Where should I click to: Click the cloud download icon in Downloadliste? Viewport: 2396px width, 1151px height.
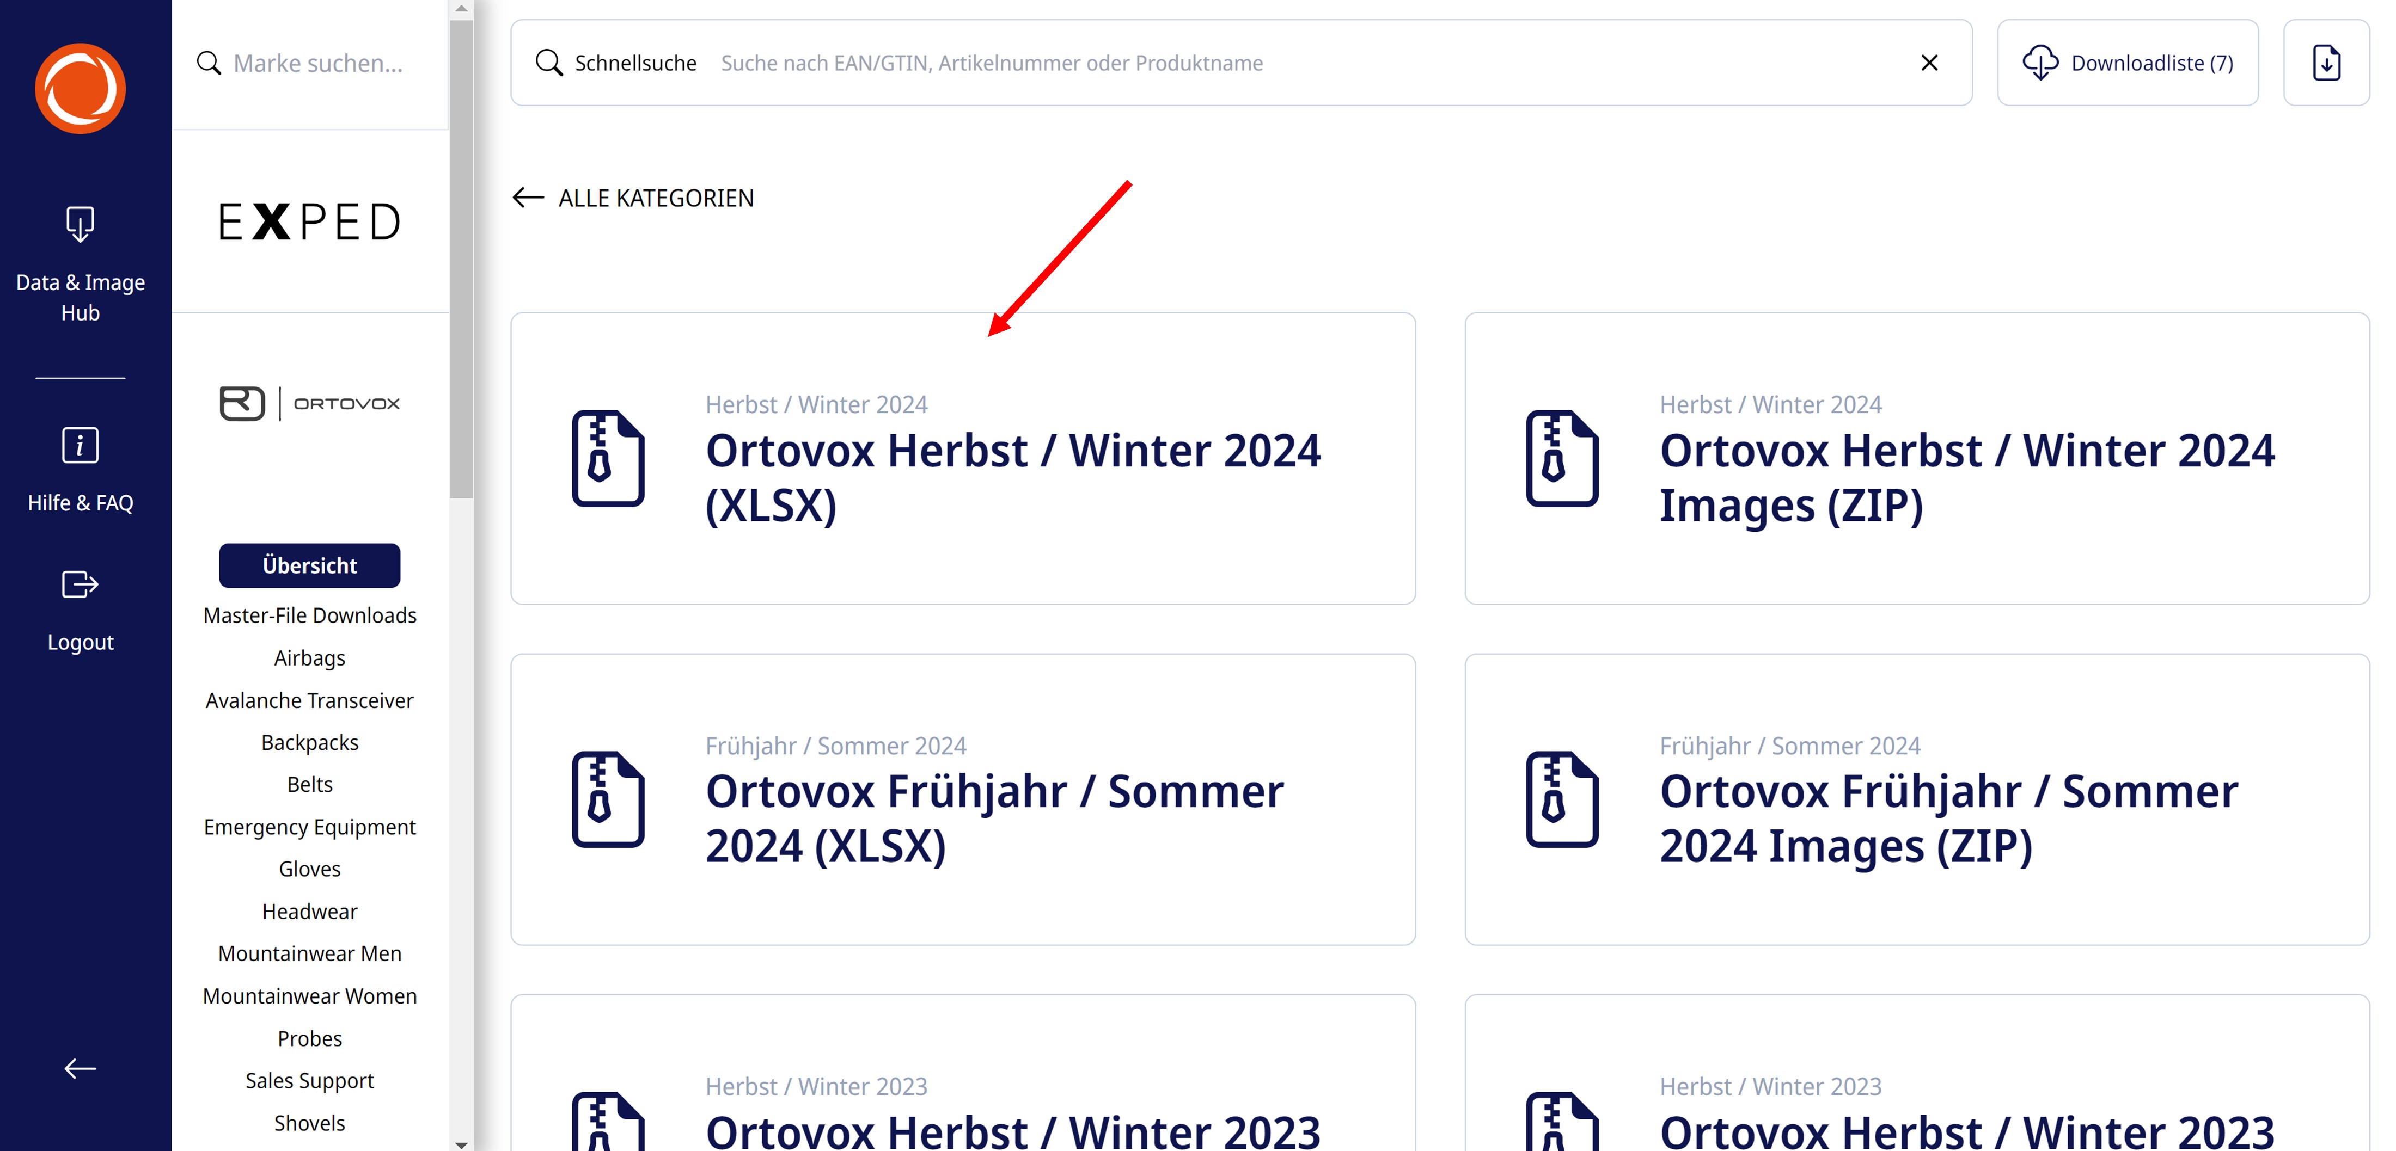click(x=2041, y=63)
